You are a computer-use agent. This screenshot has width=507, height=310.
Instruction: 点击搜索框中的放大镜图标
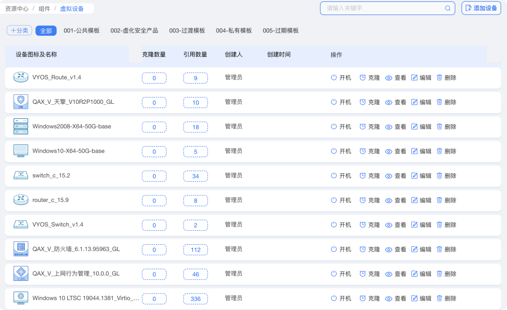click(447, 8)
